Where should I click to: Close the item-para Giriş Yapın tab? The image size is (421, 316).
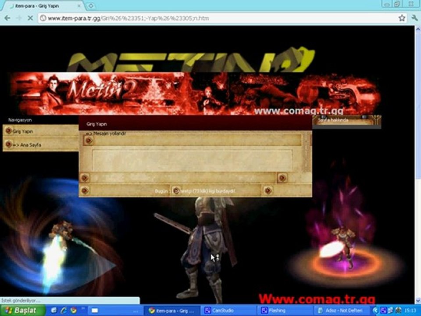[x=79, y=6]
